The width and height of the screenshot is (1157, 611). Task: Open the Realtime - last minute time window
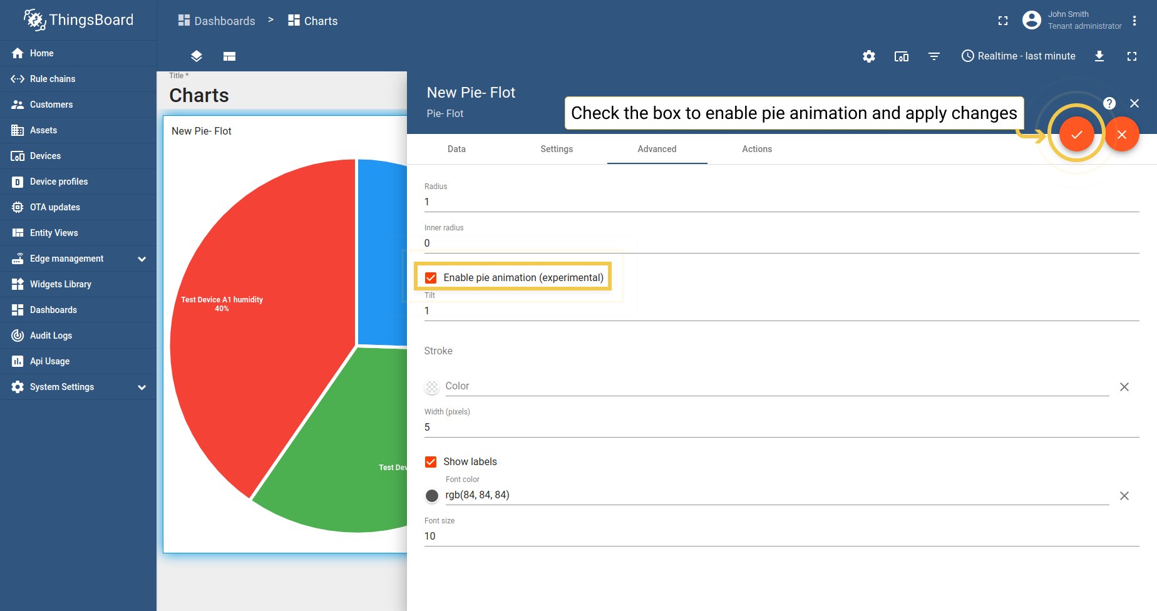pyautogui.click(x=1019, y=56)
